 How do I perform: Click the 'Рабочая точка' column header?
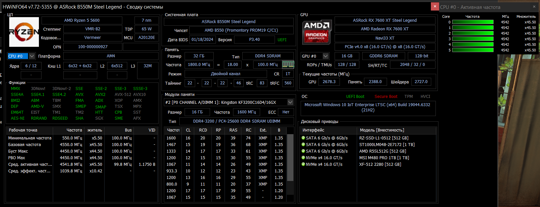point(30,130)
